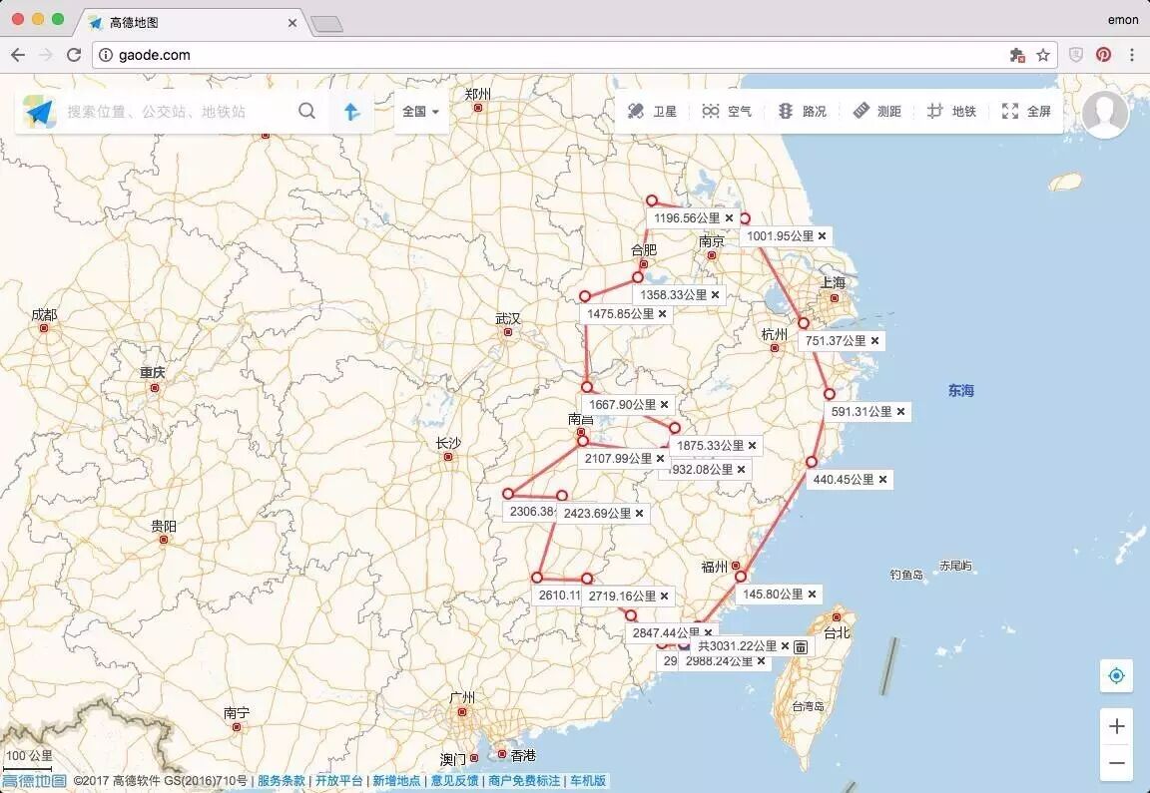Go back with browser back arrow

point(18,55)
